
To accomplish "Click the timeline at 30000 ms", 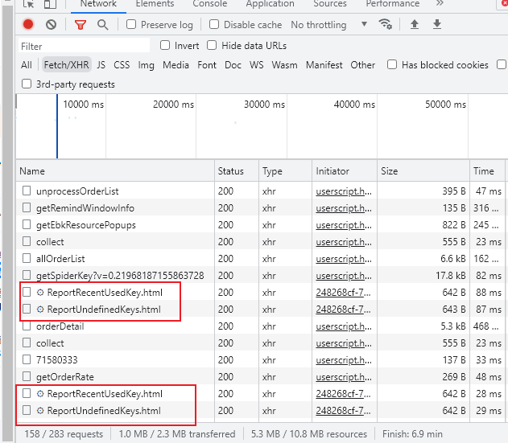I will click(264, 105).
